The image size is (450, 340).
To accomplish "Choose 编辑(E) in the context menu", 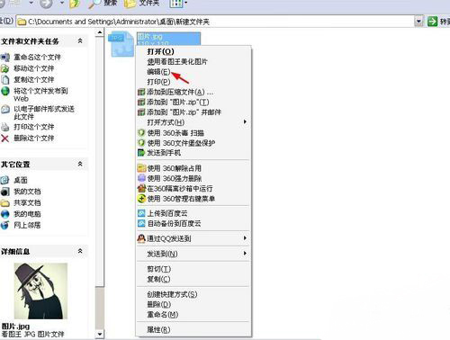I will click(158, 72).
